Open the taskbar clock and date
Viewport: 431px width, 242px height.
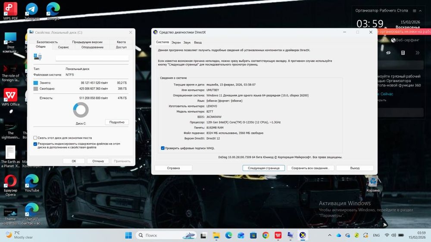tap(417, 235)
